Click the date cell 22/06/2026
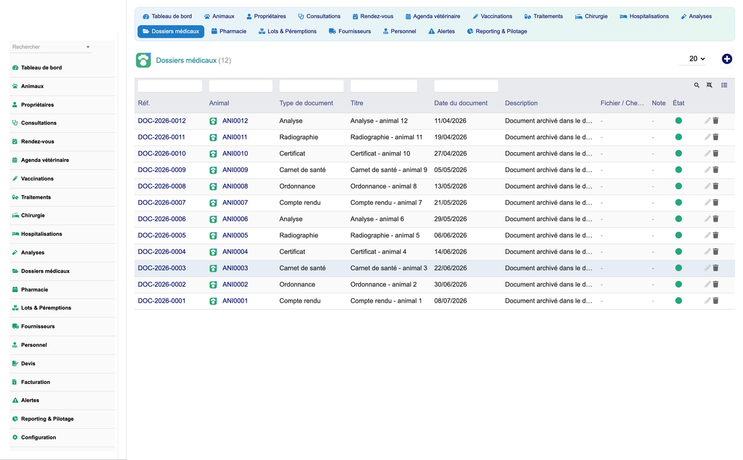 click(451, 268)
